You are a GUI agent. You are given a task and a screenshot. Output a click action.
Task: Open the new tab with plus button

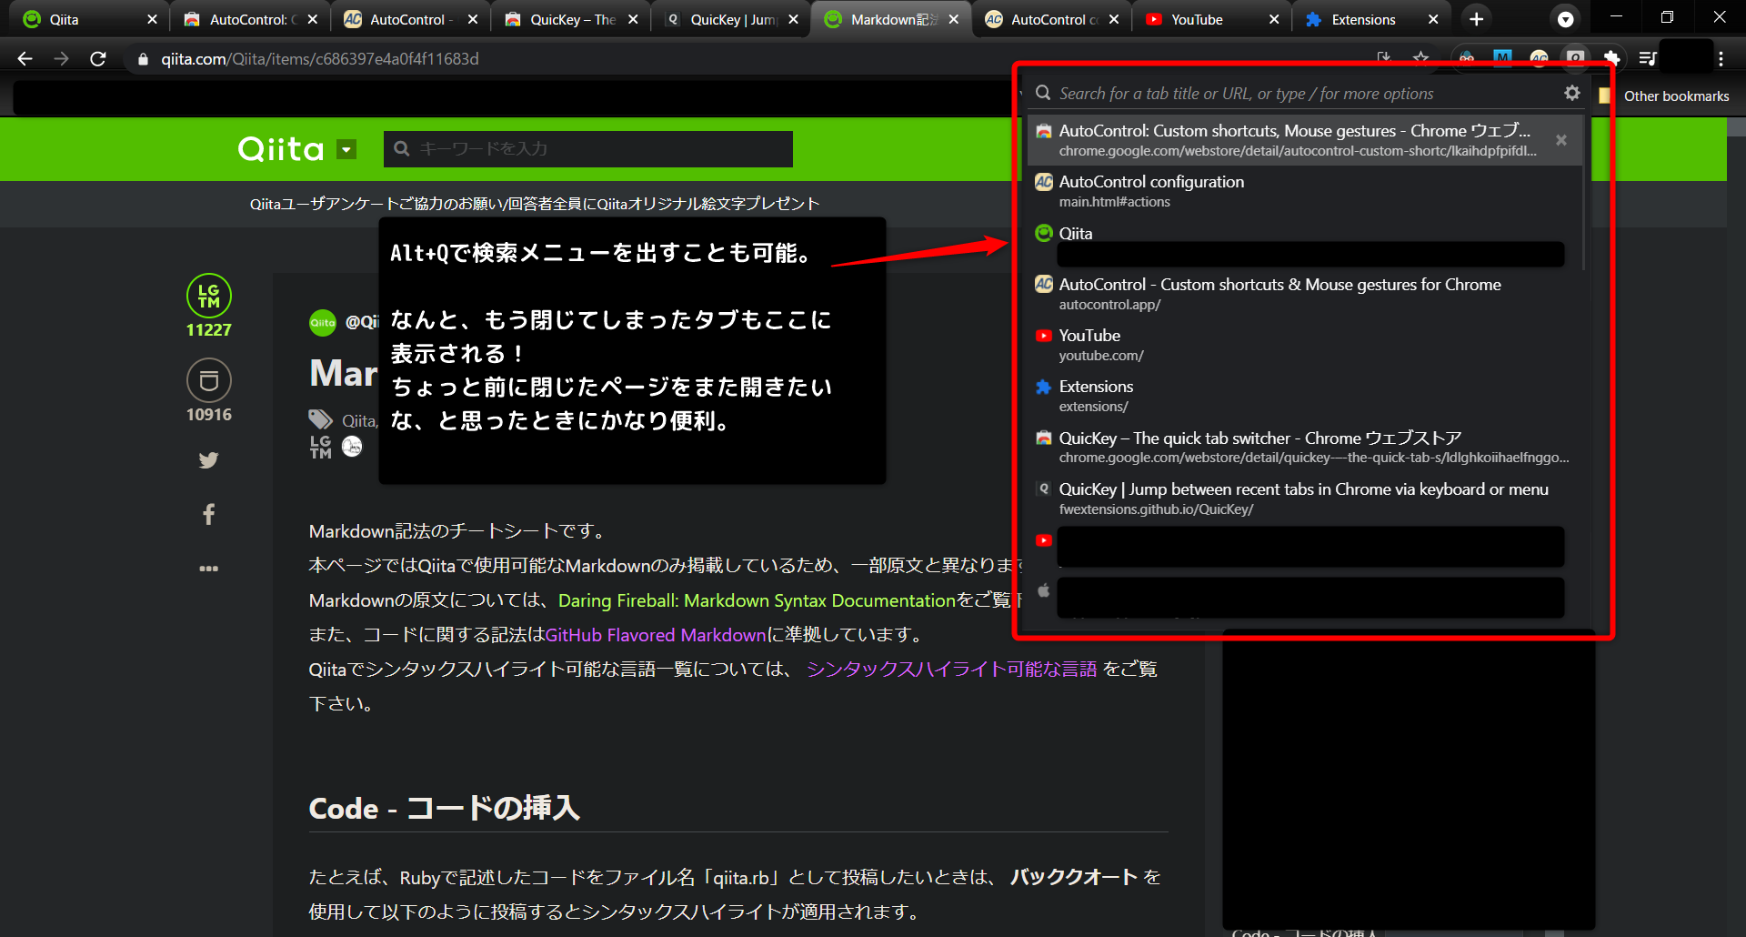point(1477,19)
